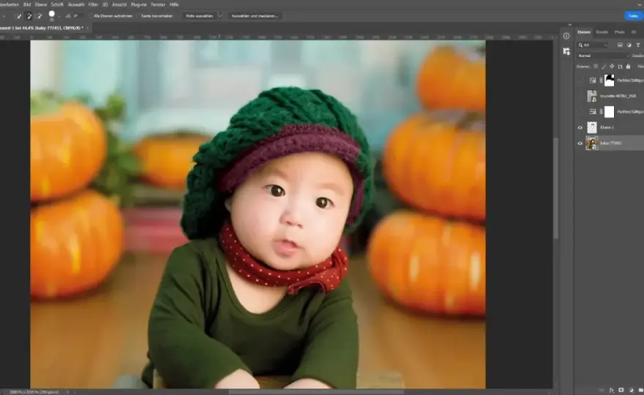Click vertical scrollbar of the canvas
644x395 pixels.
[555, 189]
